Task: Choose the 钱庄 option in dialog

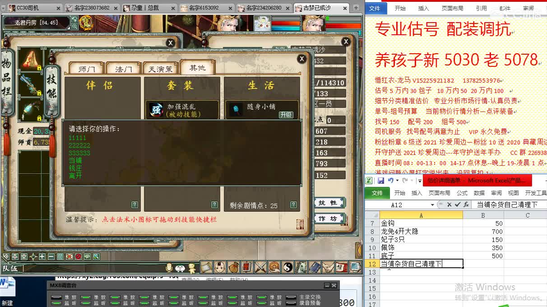Action: tap(75, 168)
